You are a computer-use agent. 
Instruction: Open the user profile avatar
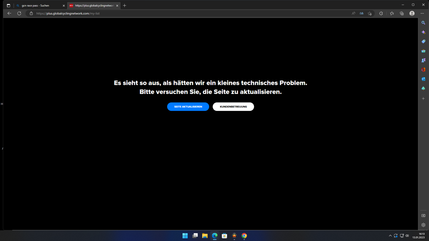(412, 13)
